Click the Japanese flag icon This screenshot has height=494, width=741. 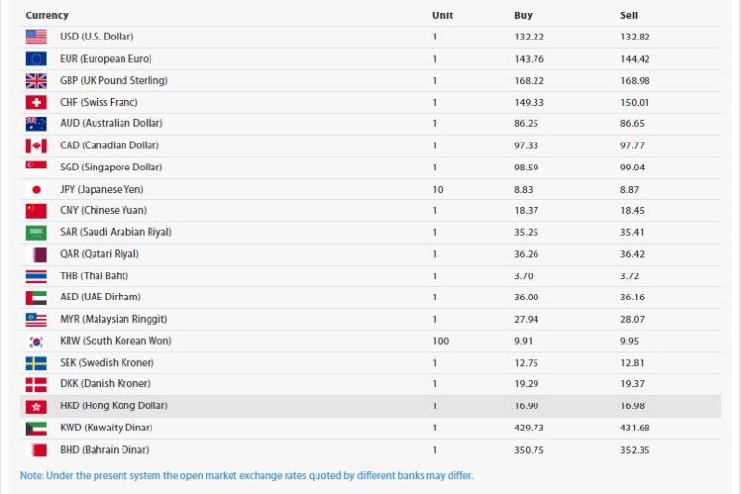click(36, 189)
